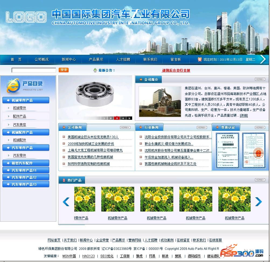Screen dimensions: 270x262
Task: Click MORE button in 公司新闻 section
Action: pos(125,127)
